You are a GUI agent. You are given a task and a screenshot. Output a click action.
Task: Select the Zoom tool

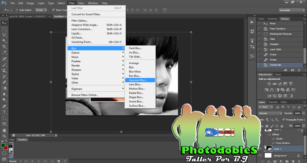coord(4,136)
